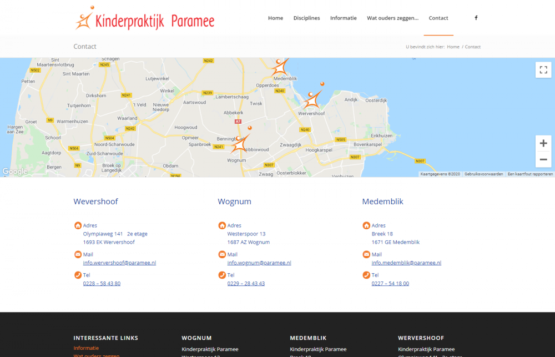Call the number 0227 – 54 18 00
555x357 pixels.
(x=390, y=283)
